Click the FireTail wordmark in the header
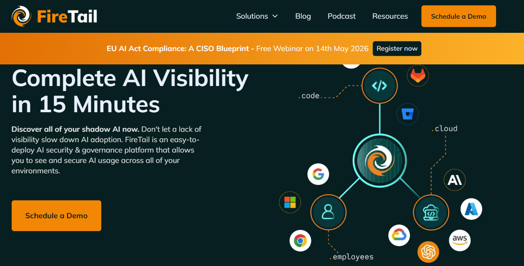 [67, 16]
